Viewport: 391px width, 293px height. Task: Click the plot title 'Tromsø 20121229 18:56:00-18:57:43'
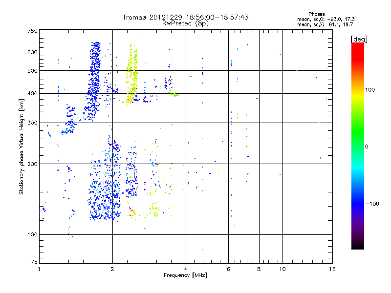[x=185, y=17]
